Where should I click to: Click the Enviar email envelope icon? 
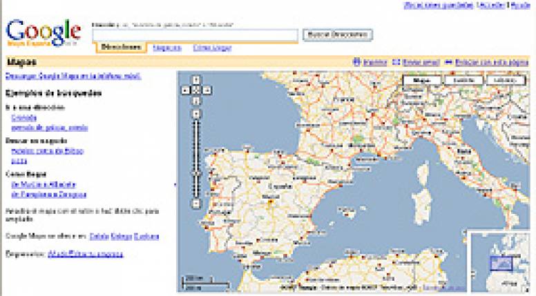[396, 62]
